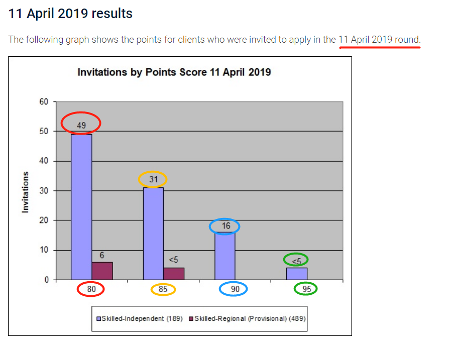Click the red-circled 49 value label
The image size is (451, 347).
tap(81, 126)
